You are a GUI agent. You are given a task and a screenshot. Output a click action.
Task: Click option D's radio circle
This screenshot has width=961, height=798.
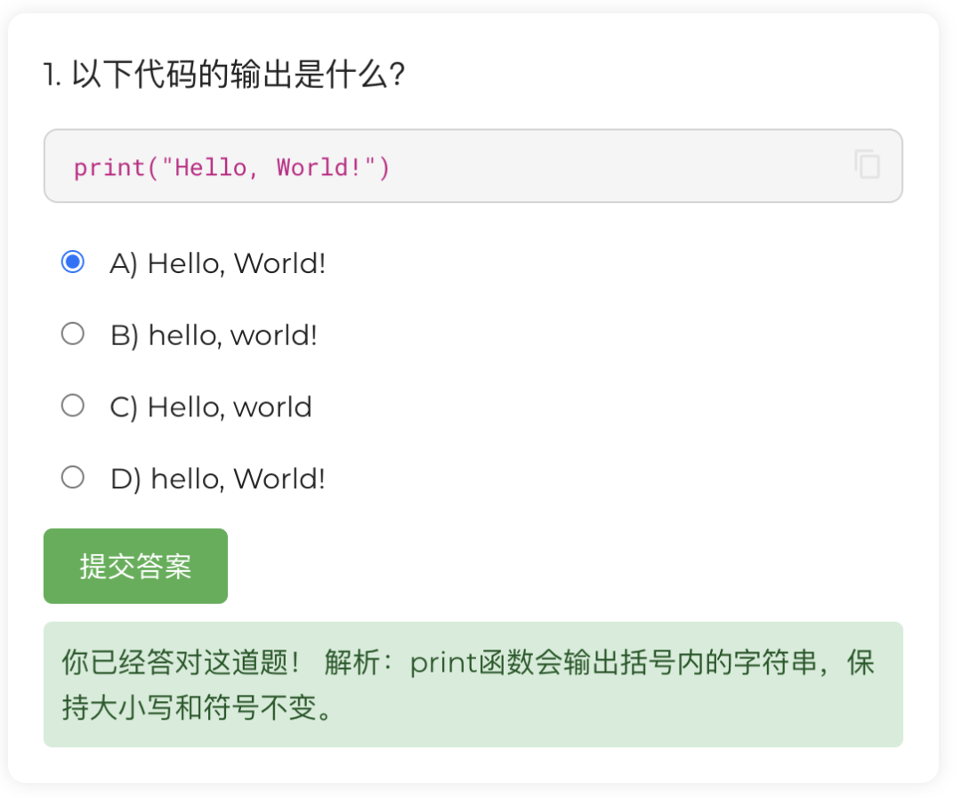pyautogui.click(x=73, y=477)
